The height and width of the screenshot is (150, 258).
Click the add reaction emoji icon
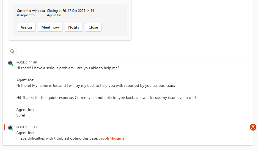tap(12, 51)
